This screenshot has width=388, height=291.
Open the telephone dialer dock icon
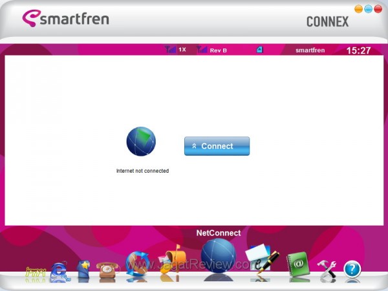(107, 270)
